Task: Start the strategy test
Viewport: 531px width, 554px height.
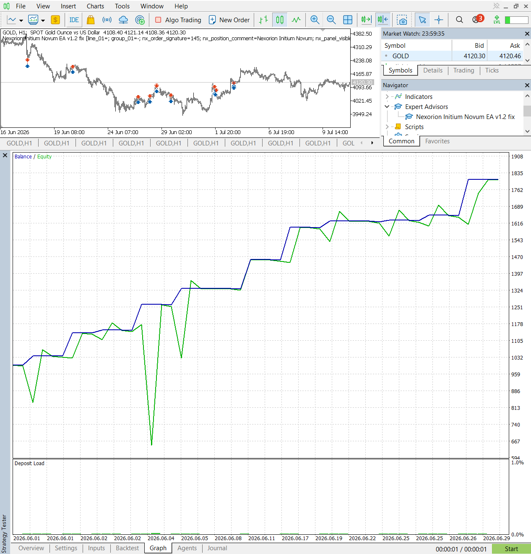Action: [x=511, y=549]
